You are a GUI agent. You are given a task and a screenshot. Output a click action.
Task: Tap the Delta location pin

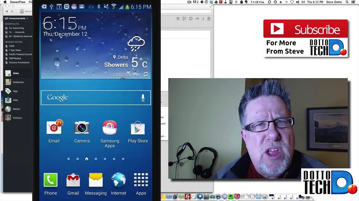pyautogui.click(x=114, y=57)
